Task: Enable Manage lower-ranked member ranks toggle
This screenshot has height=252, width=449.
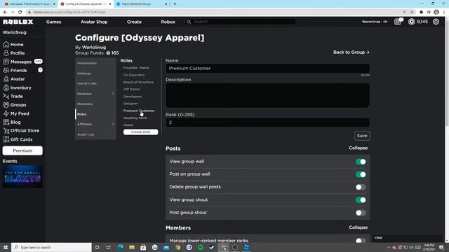Action: [x=361, y=241]
